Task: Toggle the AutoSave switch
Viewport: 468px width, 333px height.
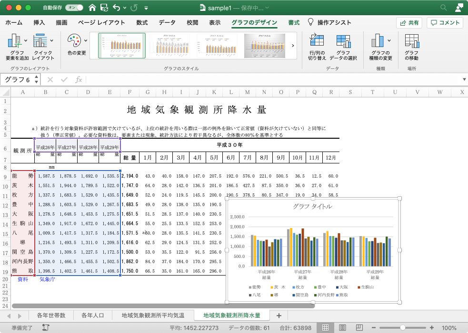Action: click(75, 8)
